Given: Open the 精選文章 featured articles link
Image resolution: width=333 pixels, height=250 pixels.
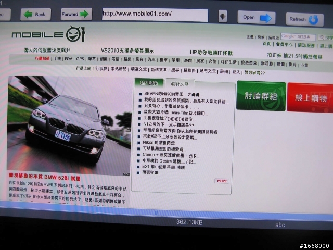Looking at the screenshot, I should coord(139,69).
